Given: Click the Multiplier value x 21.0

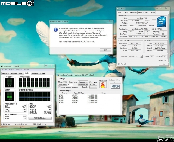Looking at the screenshot, I should click(x=135, y=46).
